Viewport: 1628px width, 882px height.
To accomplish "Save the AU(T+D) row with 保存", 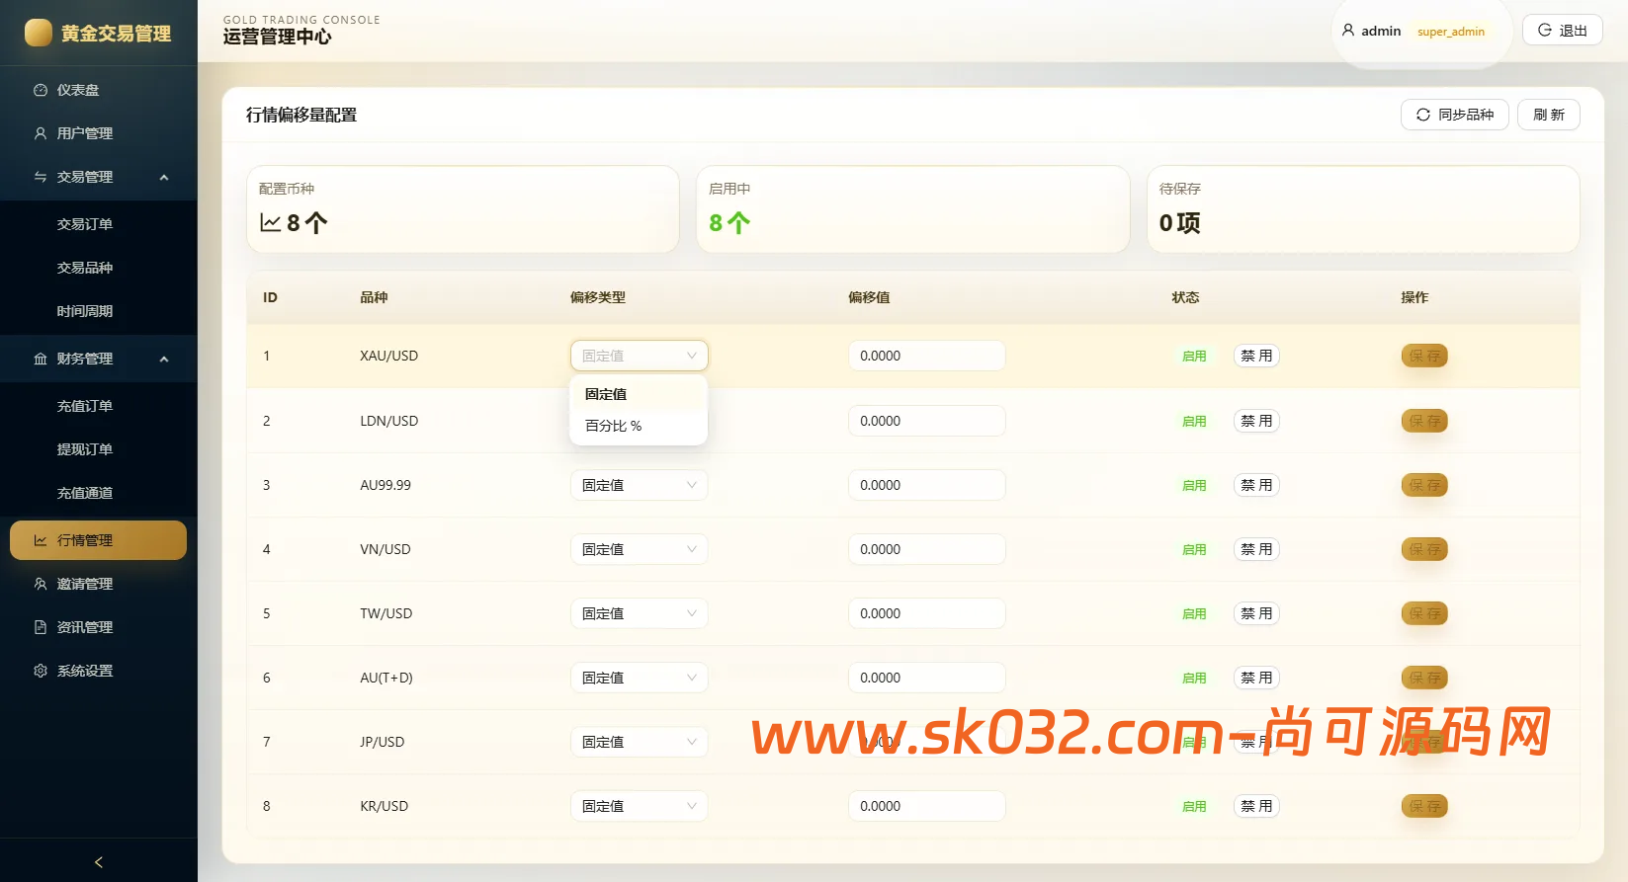I will tap(1424, 678).
